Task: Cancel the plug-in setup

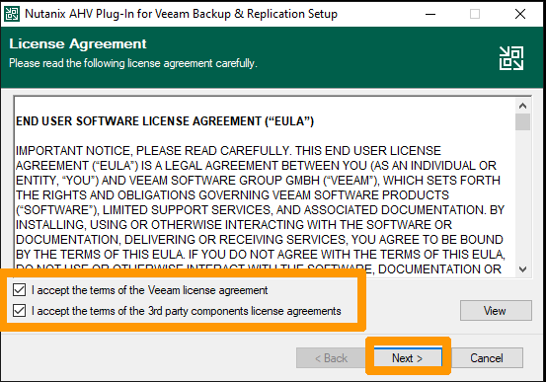Action: [487, 357]
